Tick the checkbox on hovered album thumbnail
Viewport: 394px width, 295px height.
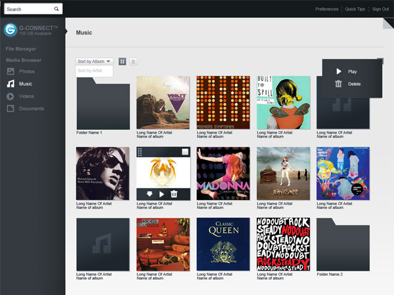coord(185,152)
